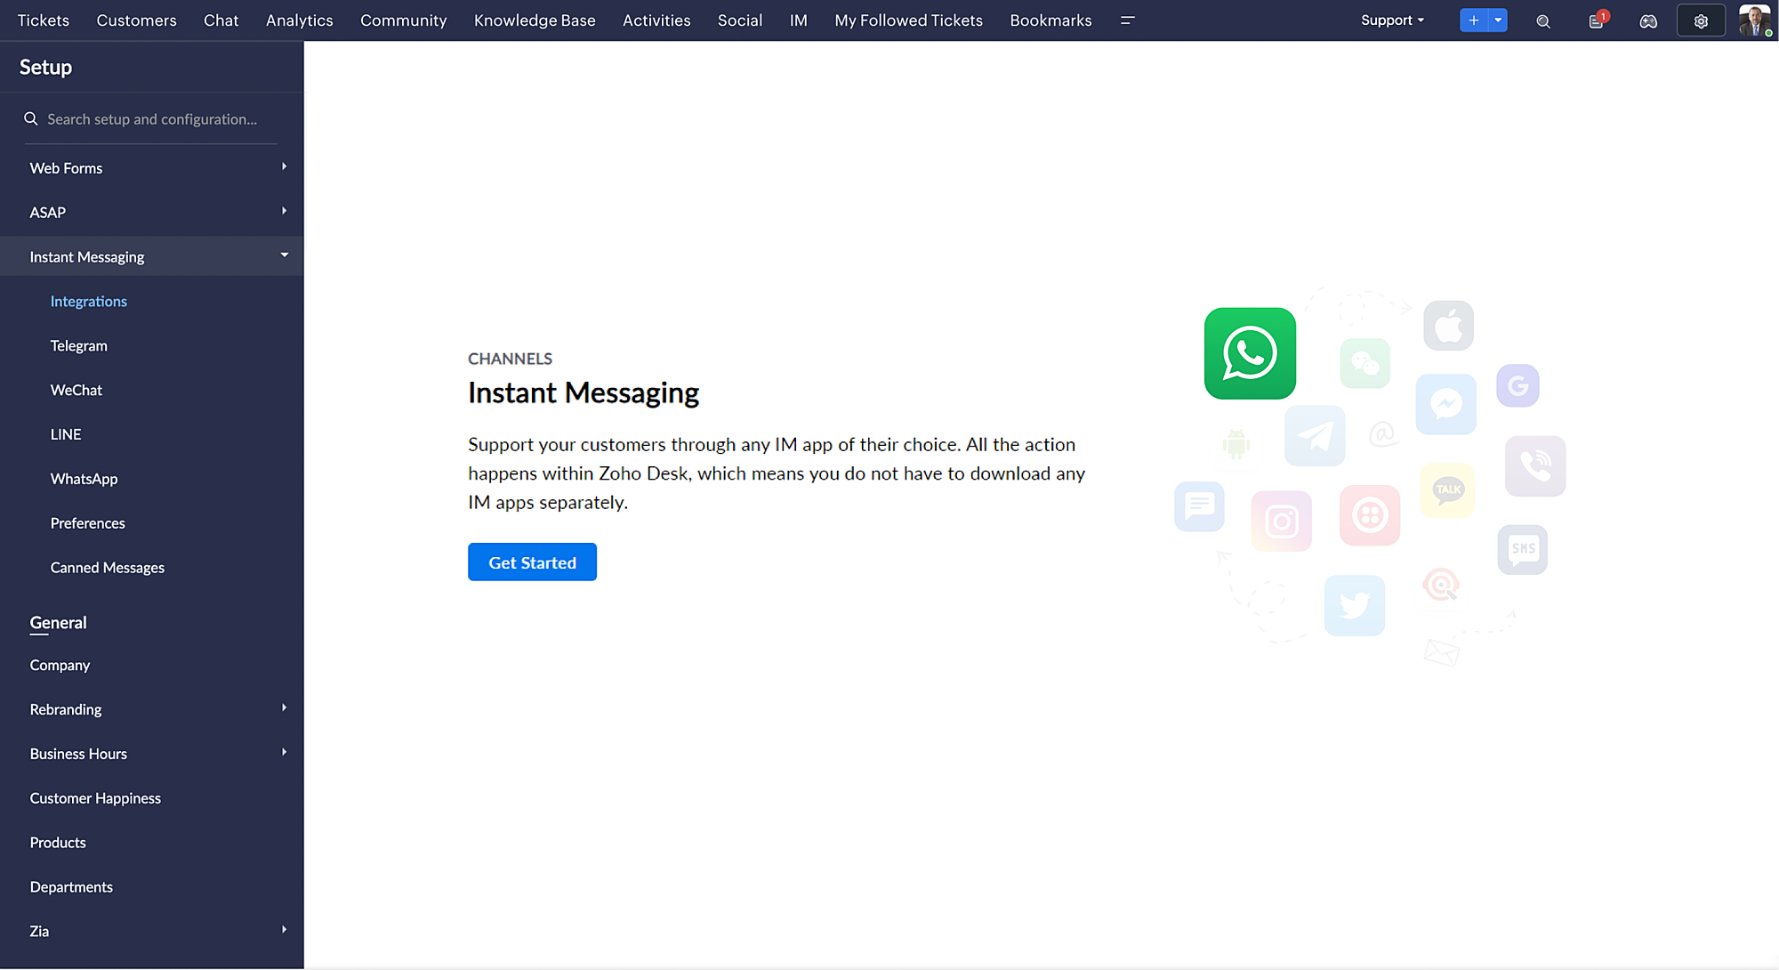The width and height of the screenshot is (1779, 970).
Task: Open Customer Happiness settings
Action: 95,798
